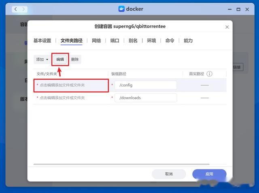The width and height of the screenshot is (259, 193).
Task: Open the 环境 tab
Action: pos(151,40)
